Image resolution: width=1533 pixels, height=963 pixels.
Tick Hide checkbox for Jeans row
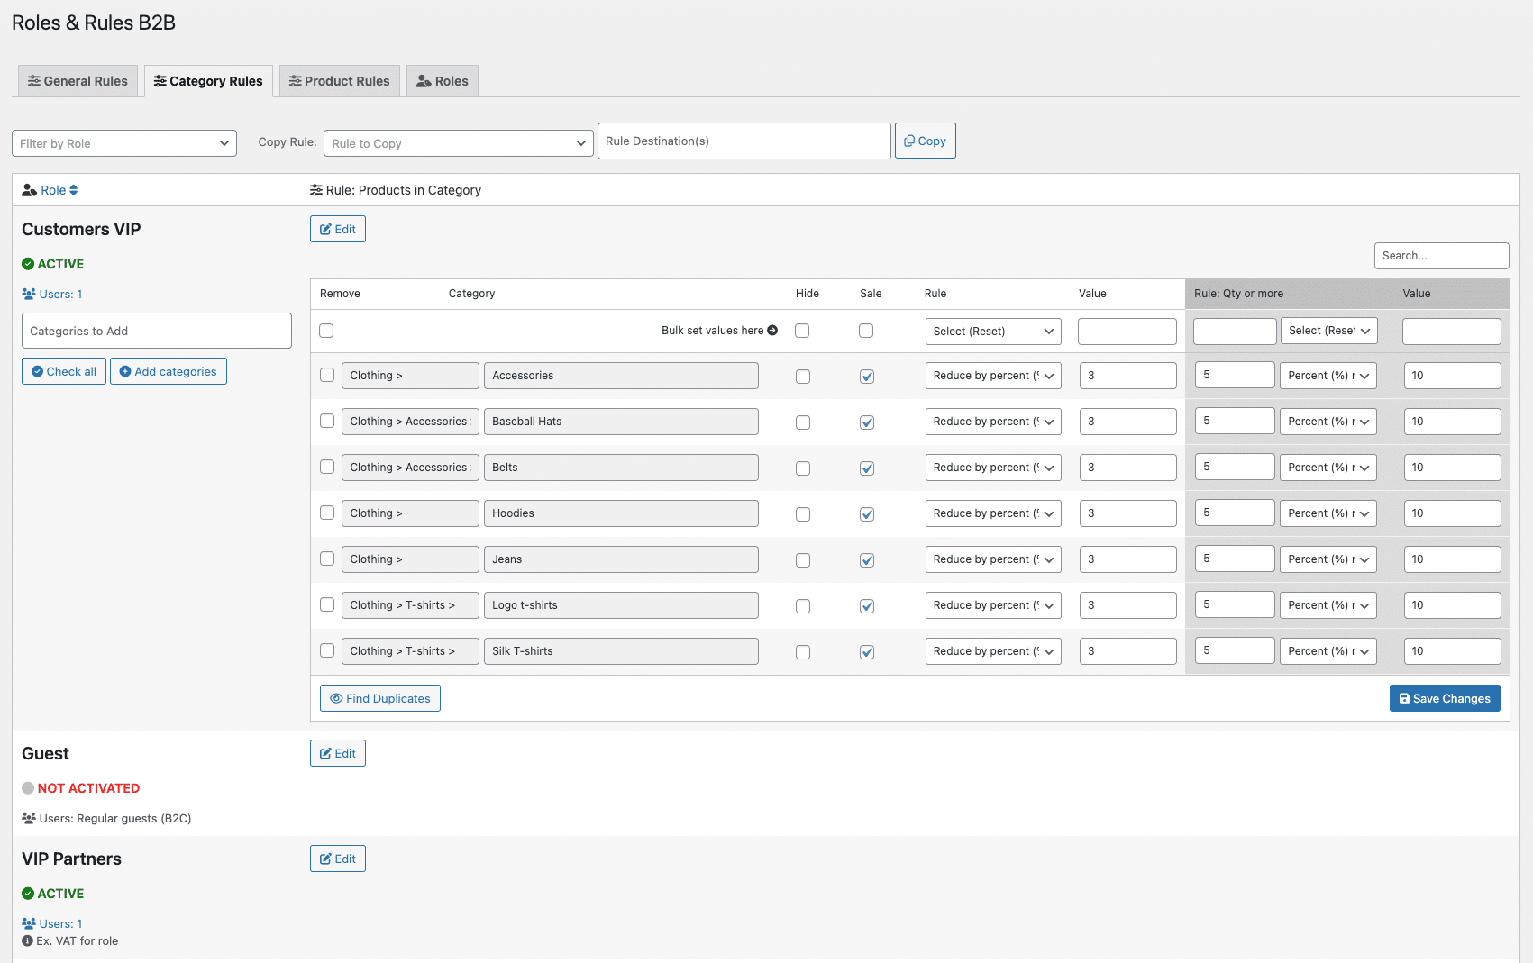[803, 560]
